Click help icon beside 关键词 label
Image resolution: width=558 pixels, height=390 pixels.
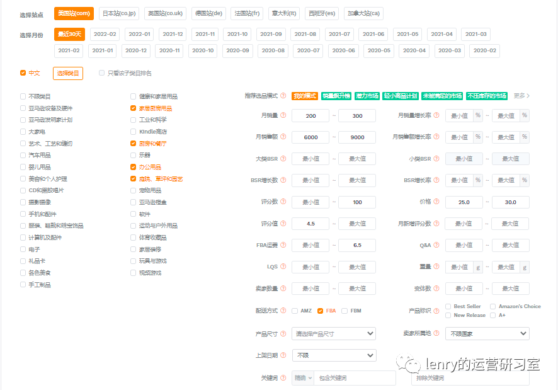pyautogui.click(x=283, y=378)
